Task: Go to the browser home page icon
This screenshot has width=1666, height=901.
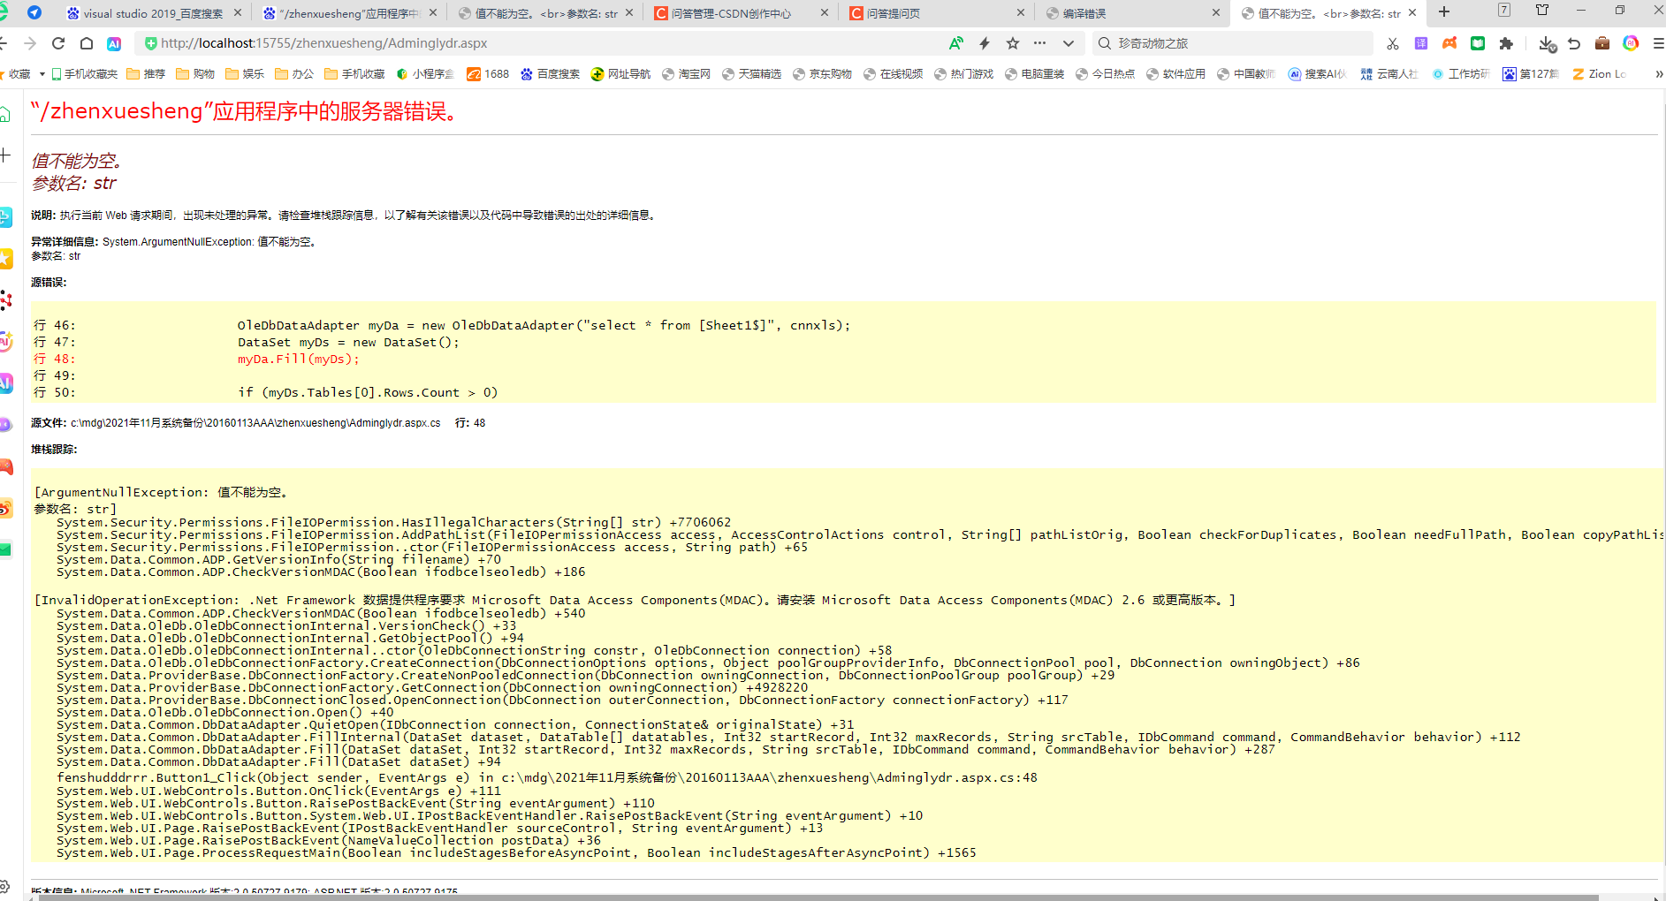Action: click(x=87, y=43)
